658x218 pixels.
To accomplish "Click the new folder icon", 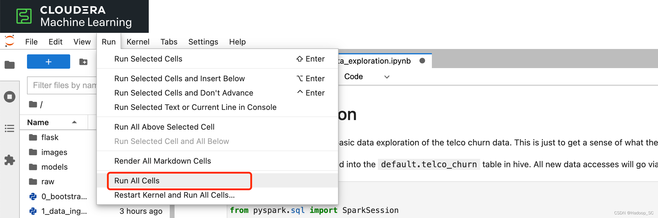I will 83,62.
